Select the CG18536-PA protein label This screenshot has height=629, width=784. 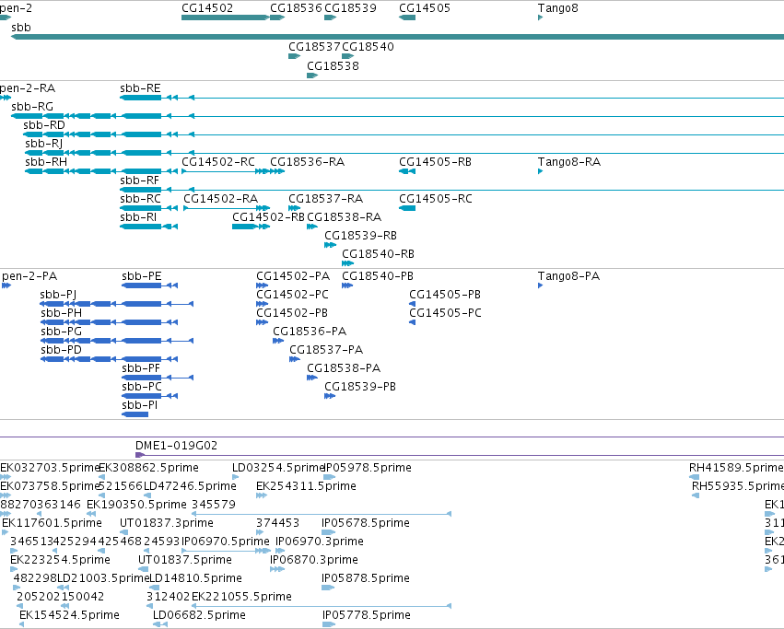[x=310, y=332]
